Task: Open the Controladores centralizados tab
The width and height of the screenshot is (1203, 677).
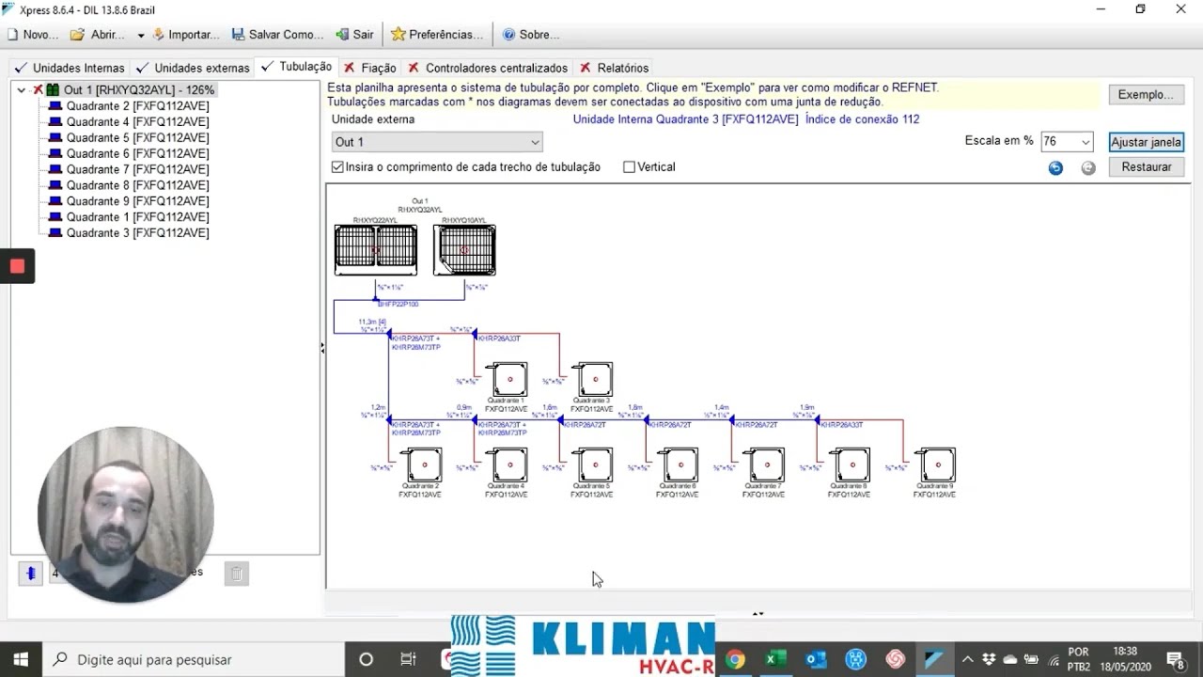Action: tap(488, 68)
